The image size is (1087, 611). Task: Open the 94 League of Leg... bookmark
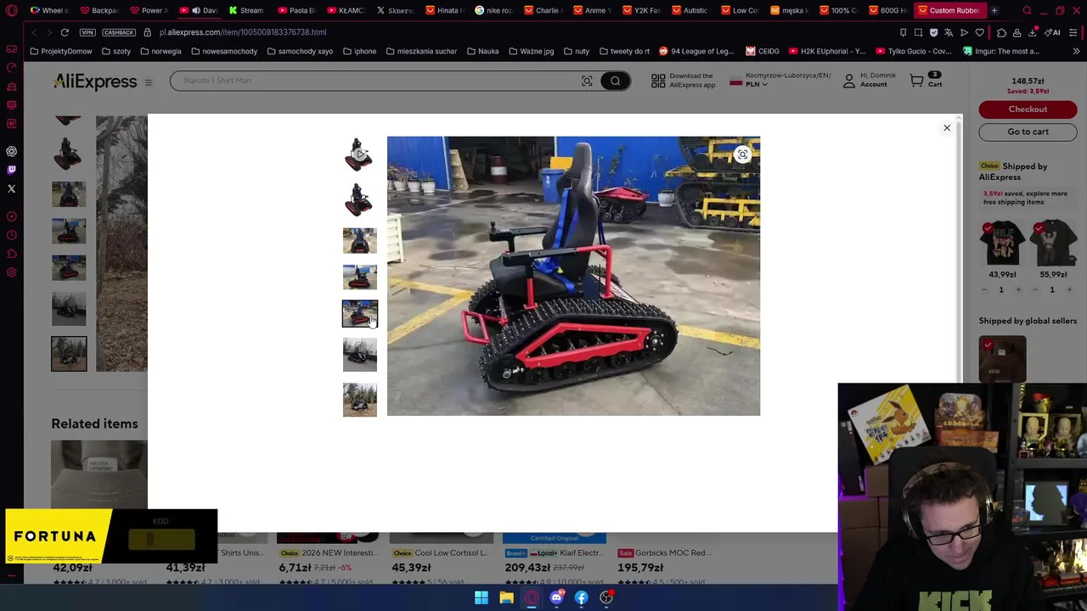click(x=696, y=51)
